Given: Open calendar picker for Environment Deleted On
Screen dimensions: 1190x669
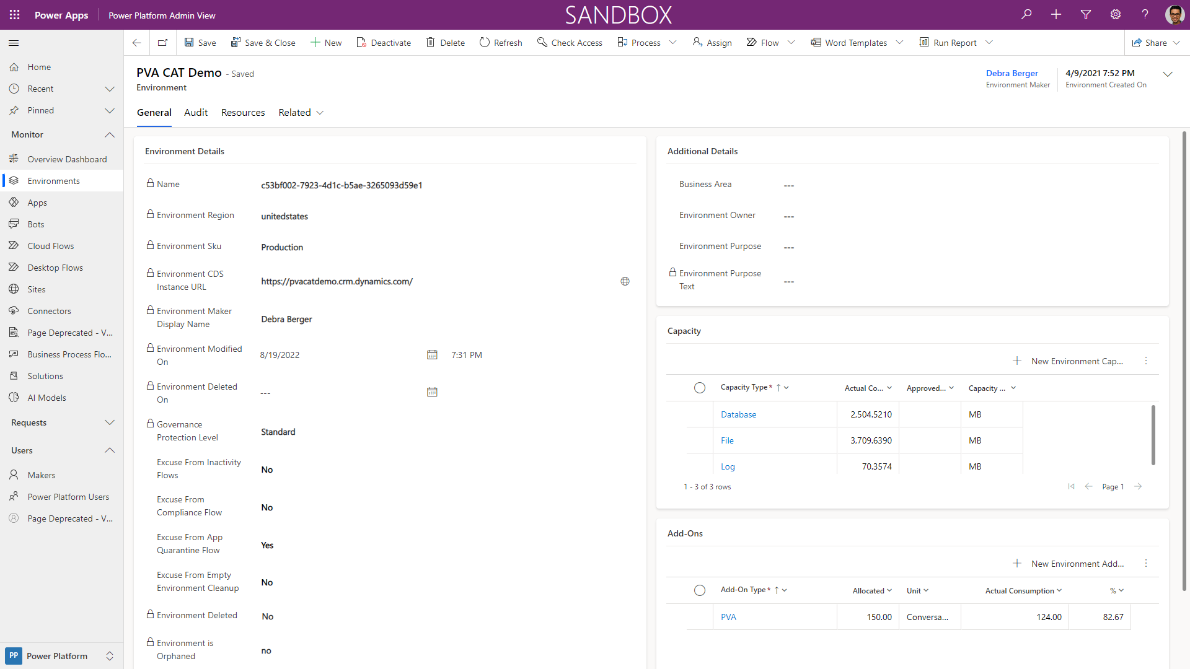Looking at the screenshot, I should click(432, 392).
